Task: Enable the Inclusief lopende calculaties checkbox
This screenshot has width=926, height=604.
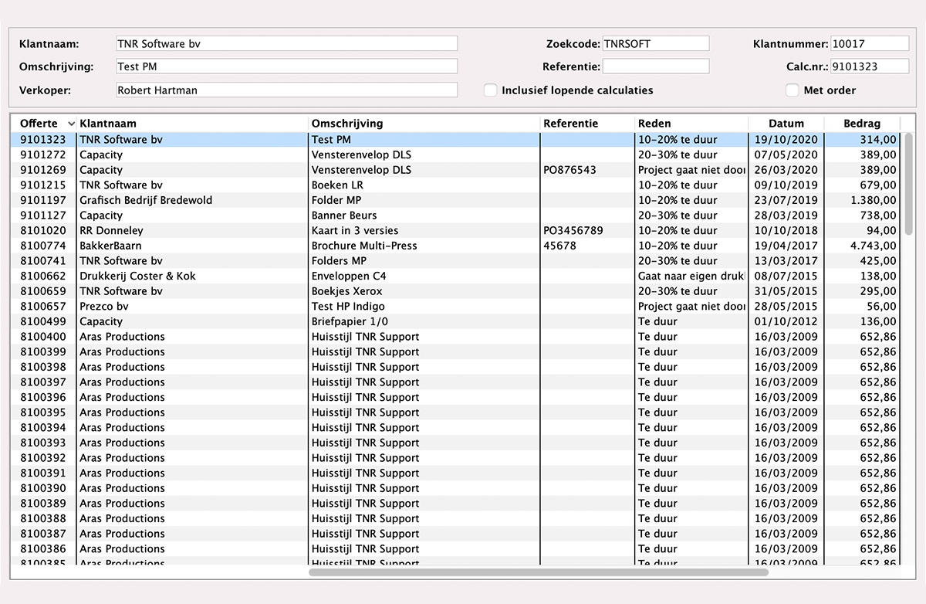Action: click(491, 90)
